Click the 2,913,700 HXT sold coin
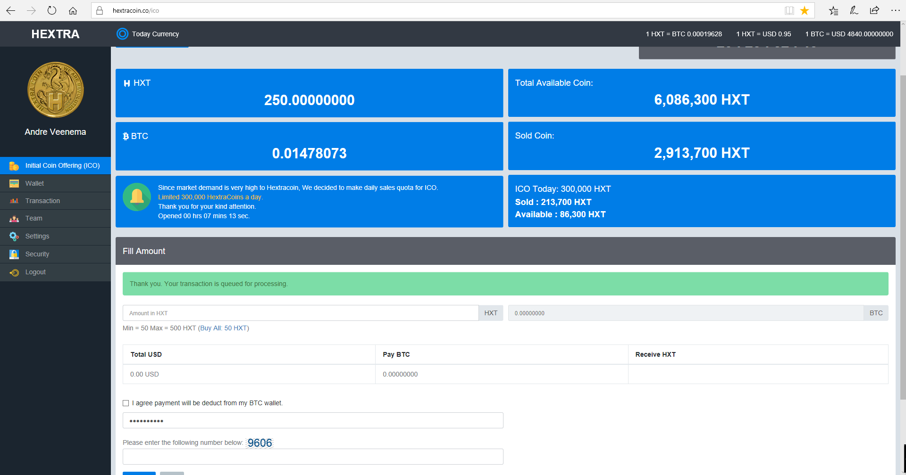Screen dimensions: 906x475 [x=702, y=153]
